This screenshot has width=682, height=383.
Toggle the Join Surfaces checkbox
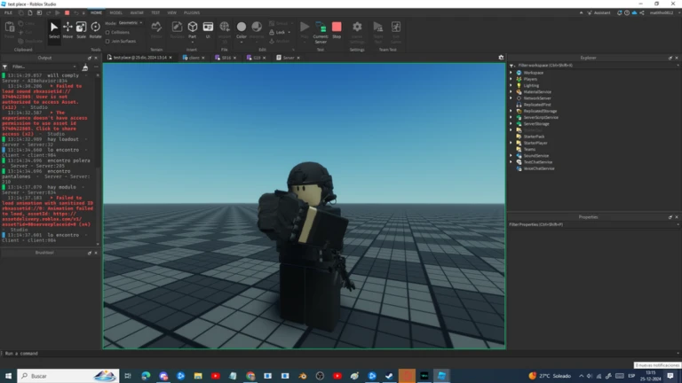coord(107,42)
